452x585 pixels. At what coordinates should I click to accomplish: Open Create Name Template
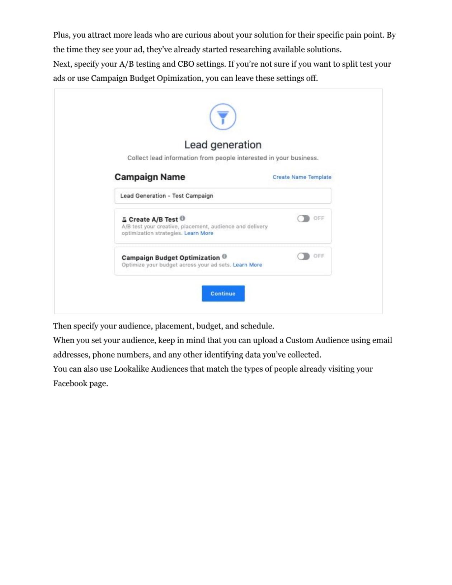click(302, 177)
